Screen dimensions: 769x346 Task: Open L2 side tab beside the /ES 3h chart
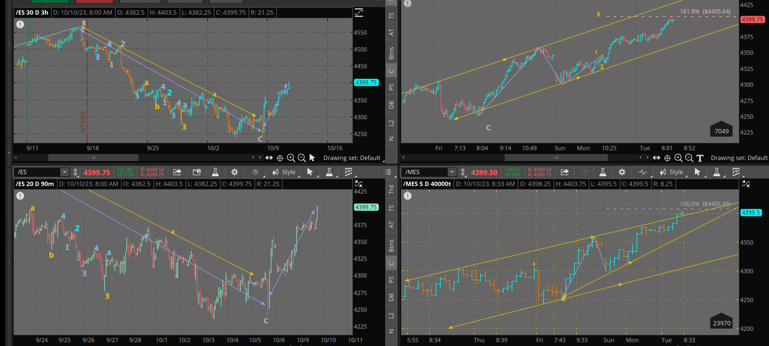tap(391, 123)
